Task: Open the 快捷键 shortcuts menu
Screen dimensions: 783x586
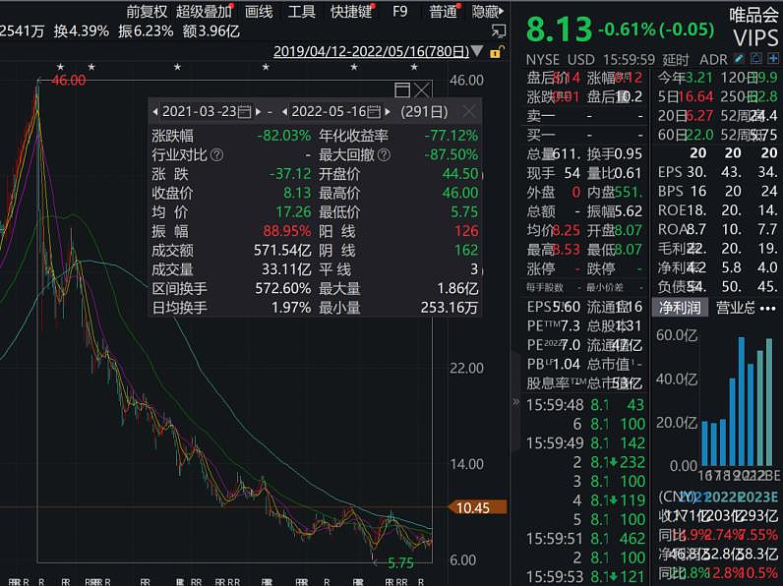Action: 351,12
